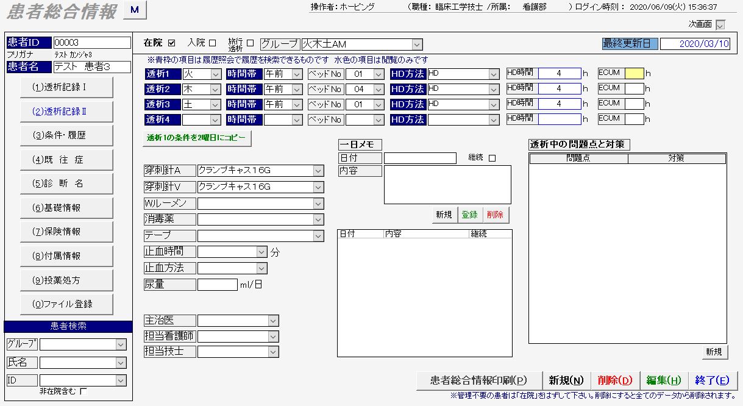Open the 透析1 weekday dropdown

point(216,74)
